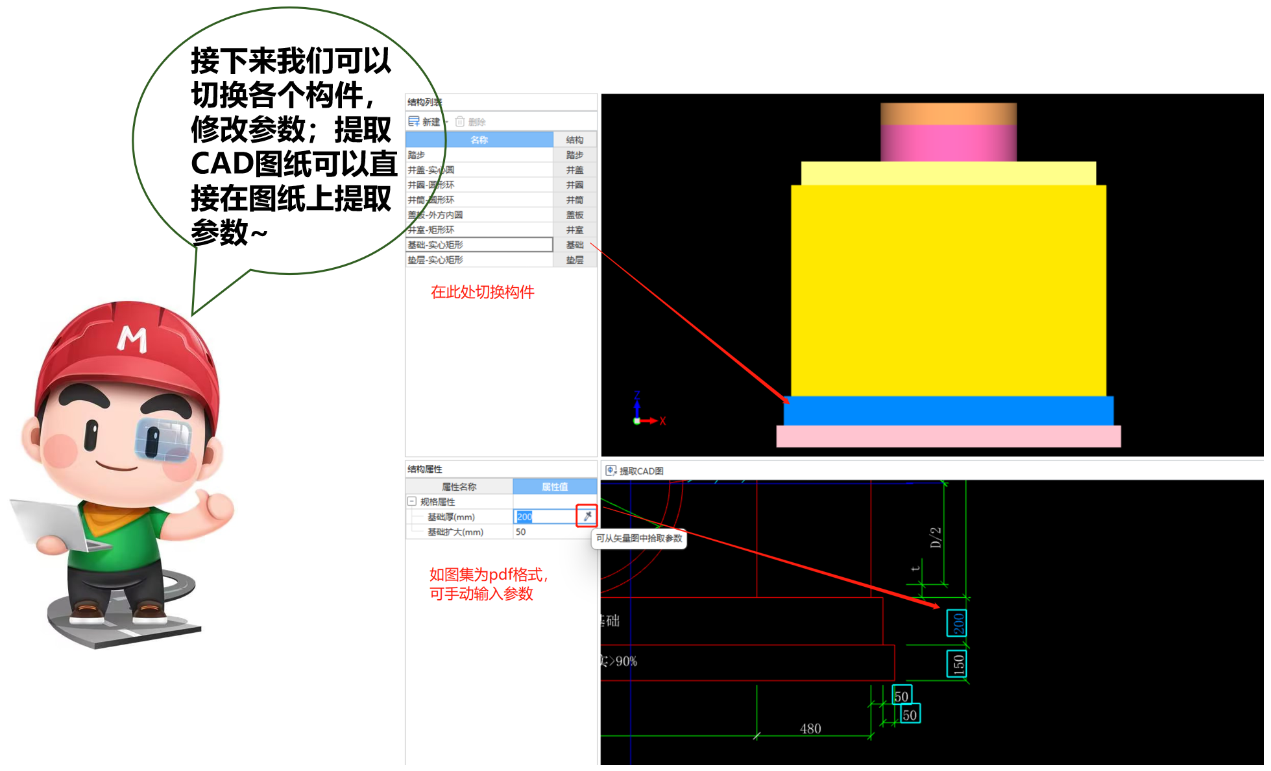
Task: Click the 删除 trash icon
Action: click(459, 121)
